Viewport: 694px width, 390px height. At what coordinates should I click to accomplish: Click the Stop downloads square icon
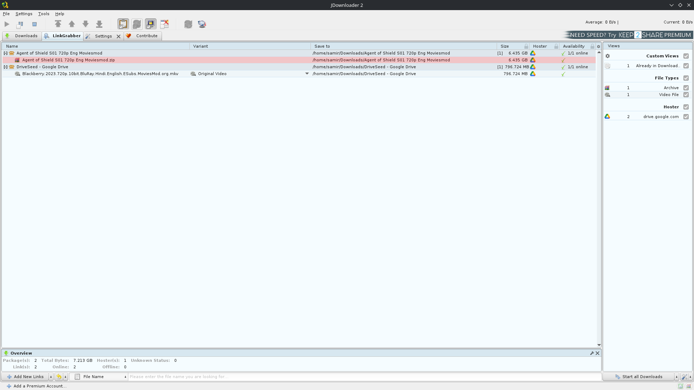34,24
